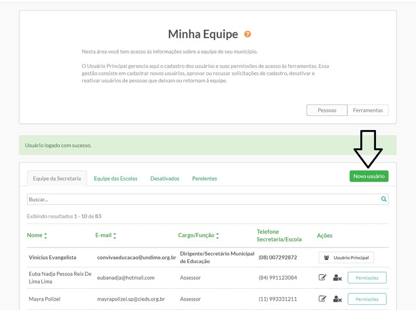
Task: Click the green Novo usuário button
Action: pyautogui.click(x=369, y=176)
